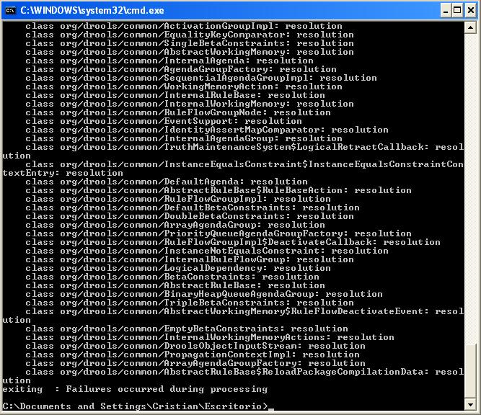Screen dimensions: 481x415
Task: Click the RuleFlowGroupImpl: resolution line
Action: pyautogui.click(x=178, y=199)
